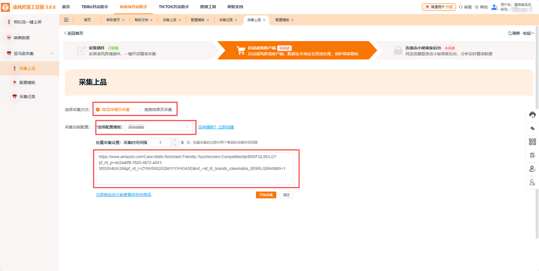Click the 立即创建 link
The height and width of the screenshot is (271, 539).
pos(225,126)
